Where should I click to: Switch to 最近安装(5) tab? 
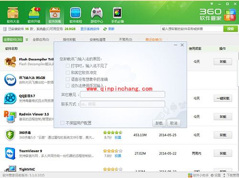tap(154, 39)
